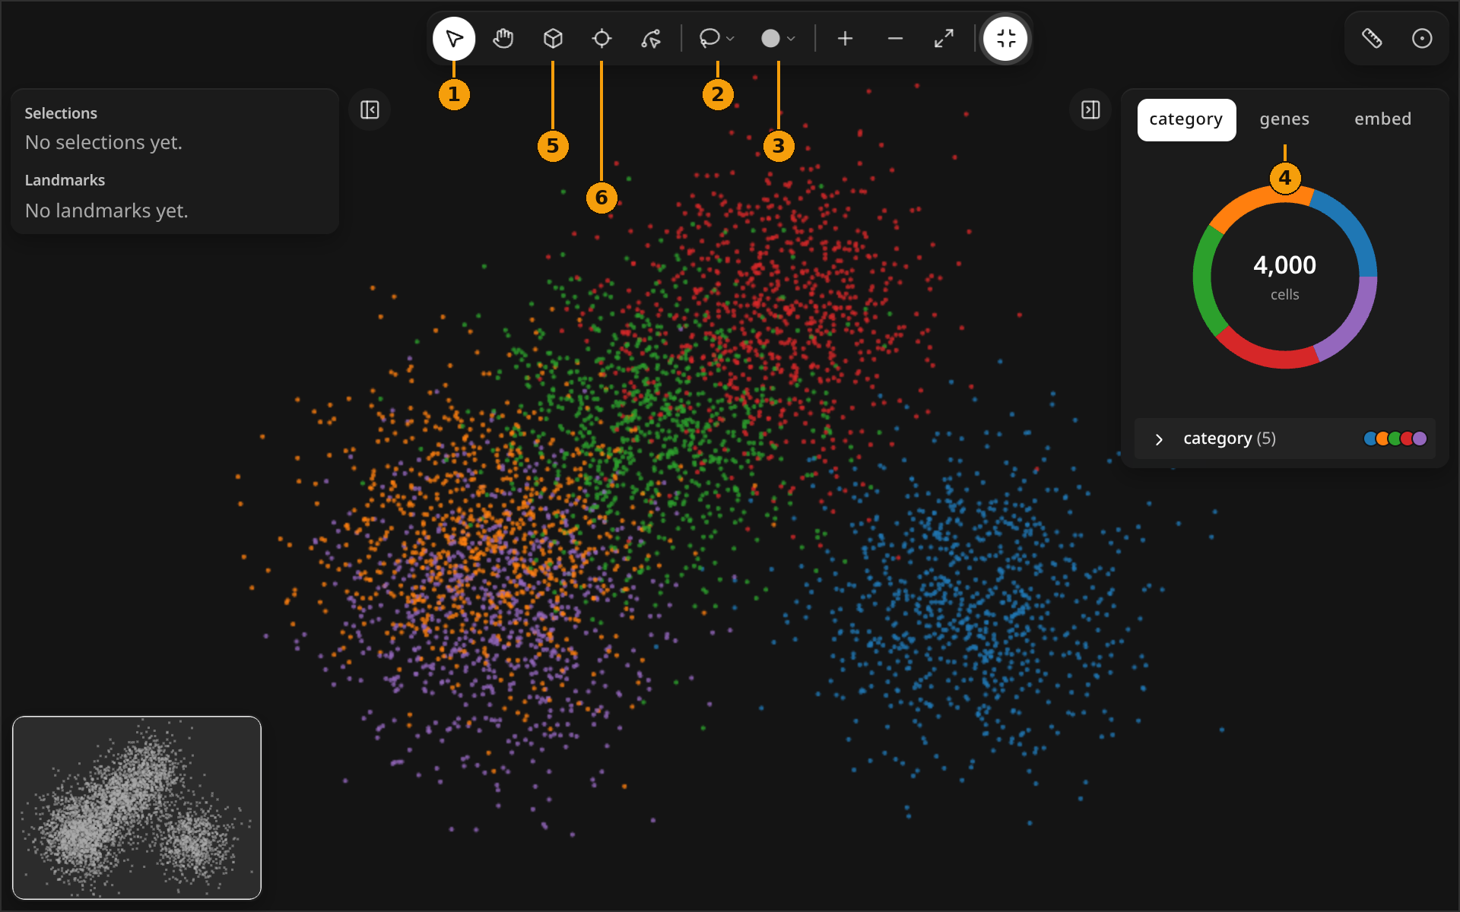Switch to the category tab
This screenshot has width=1460, height=912.
coord(1186,119)
